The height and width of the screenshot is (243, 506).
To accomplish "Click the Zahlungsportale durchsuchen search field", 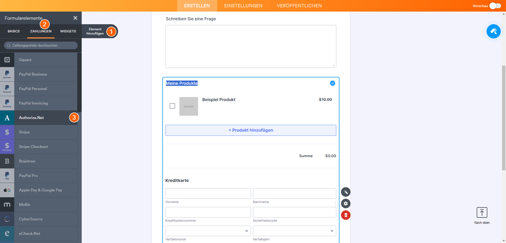I will tap(41, 45).
